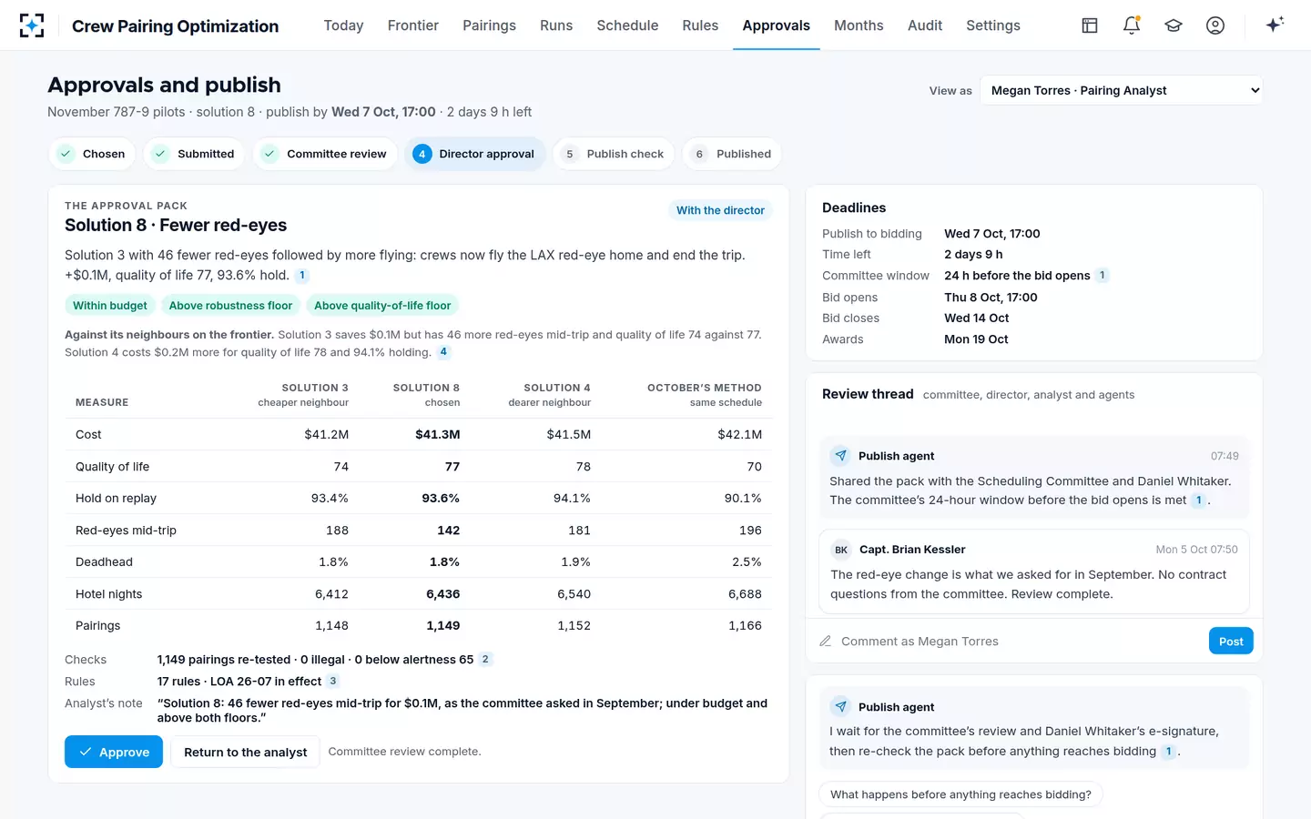Open citation 3 next to Rules line
The image size is (1311, 819).
click(333, 682)
